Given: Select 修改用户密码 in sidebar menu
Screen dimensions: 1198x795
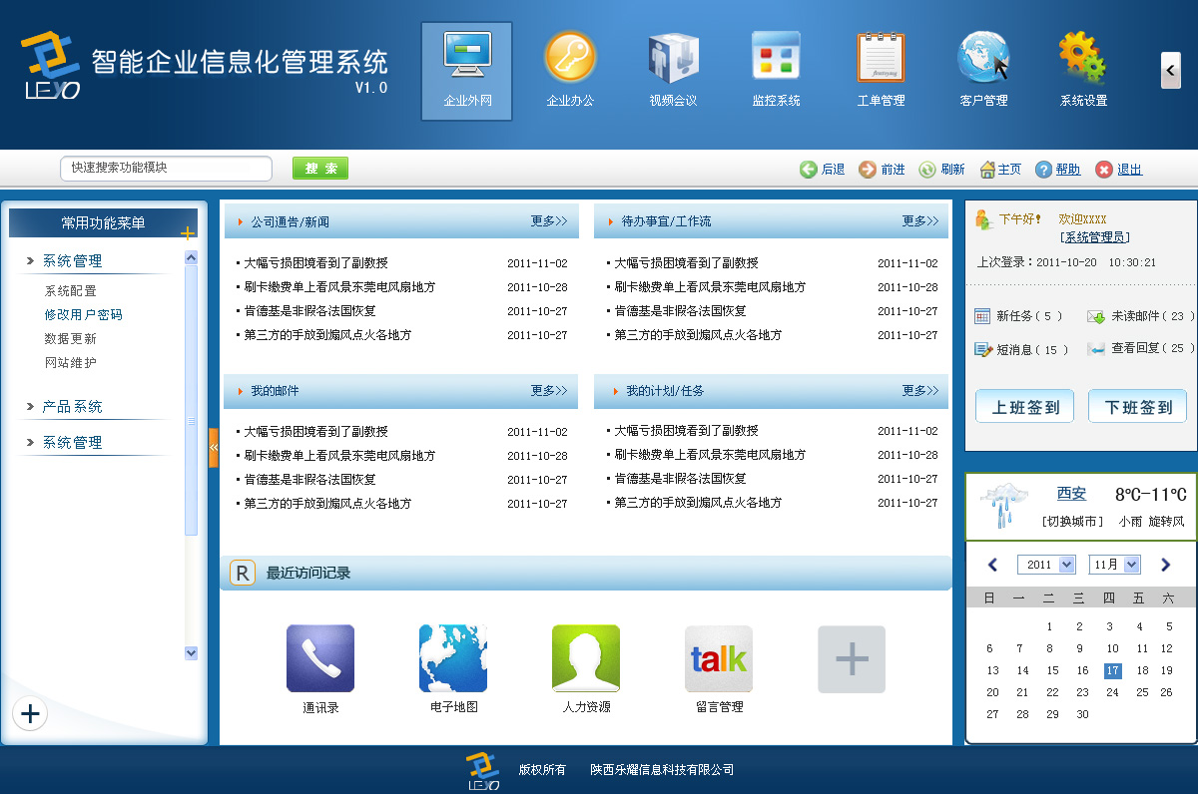Looking at the screenshot, I should coord(84,315).
